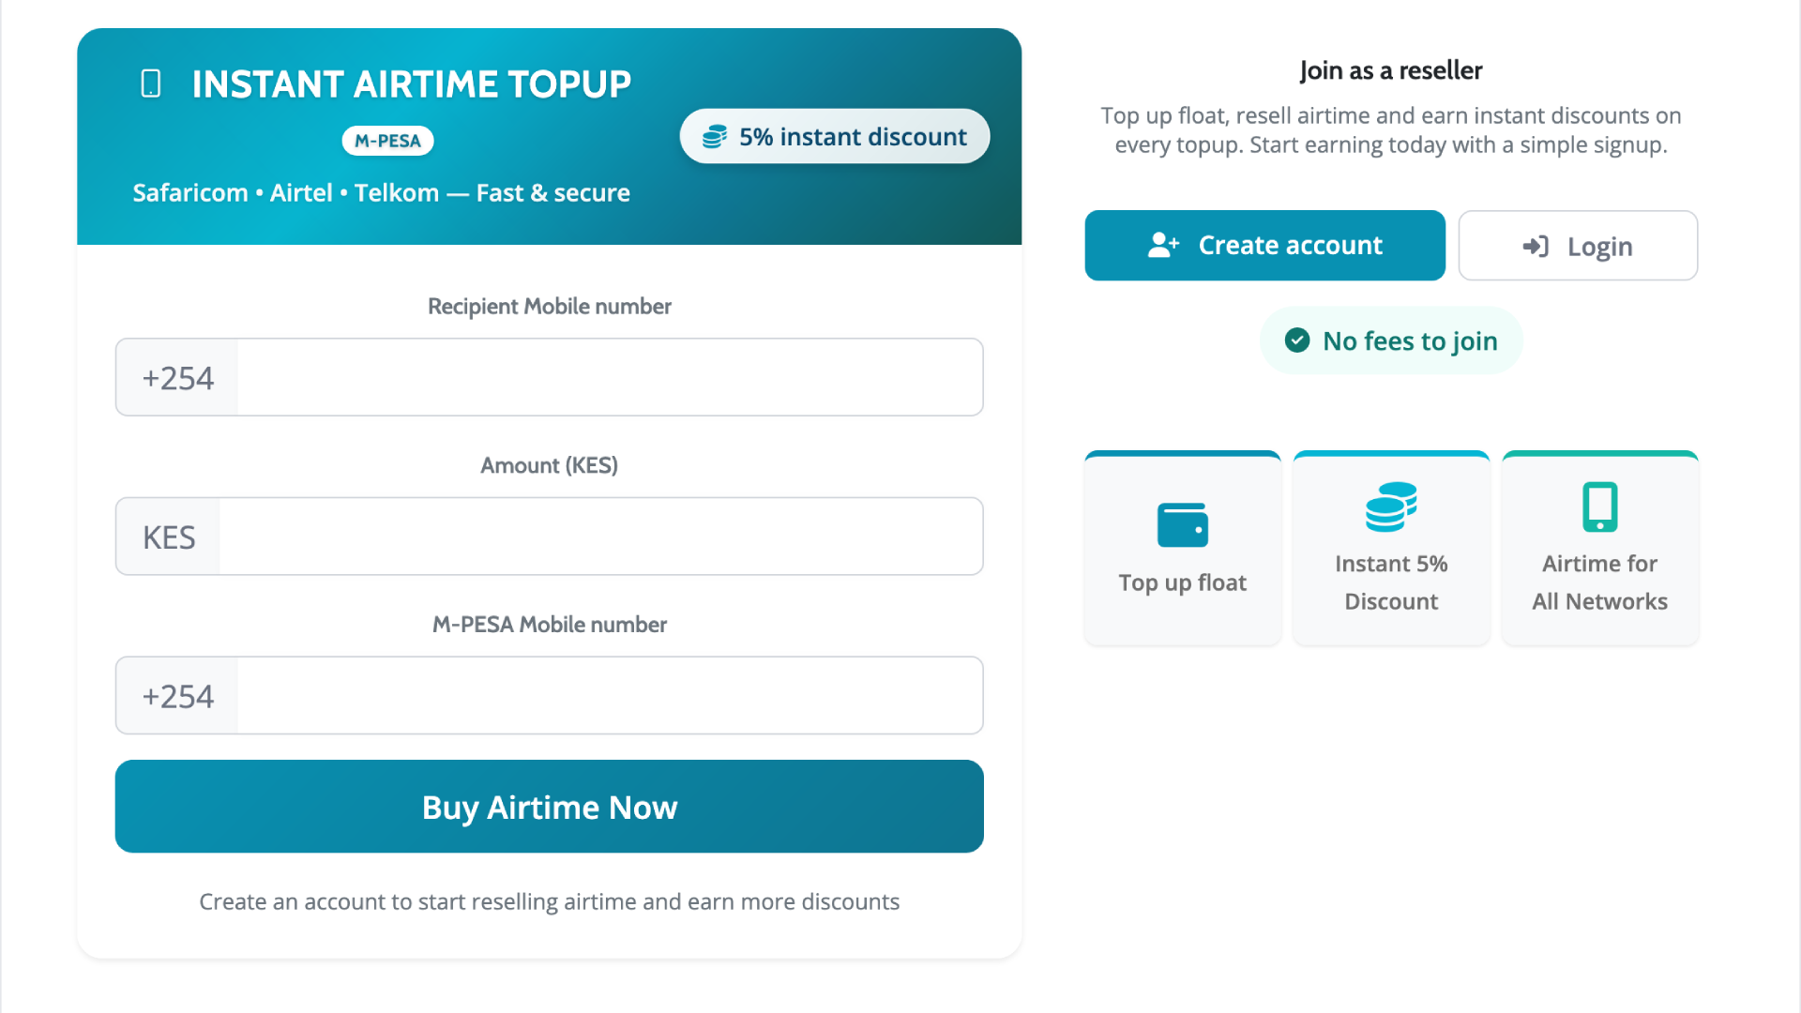Open the +254 prefix for M-PESA Mobile number
The height and width of the screenshot is (1013, 1801).
(175, 696)
